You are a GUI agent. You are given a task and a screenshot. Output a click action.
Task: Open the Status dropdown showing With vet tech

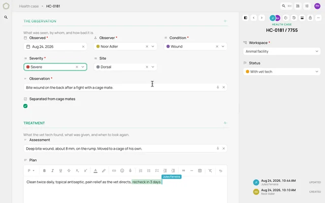pos(282,72)
